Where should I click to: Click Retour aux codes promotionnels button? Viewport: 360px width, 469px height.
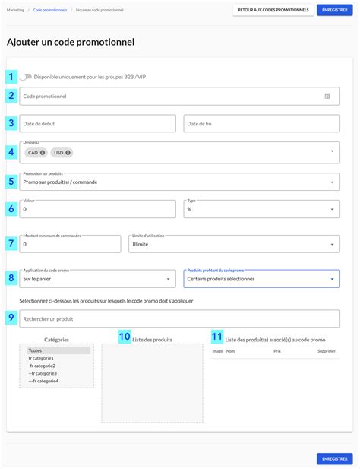(273, 10)
